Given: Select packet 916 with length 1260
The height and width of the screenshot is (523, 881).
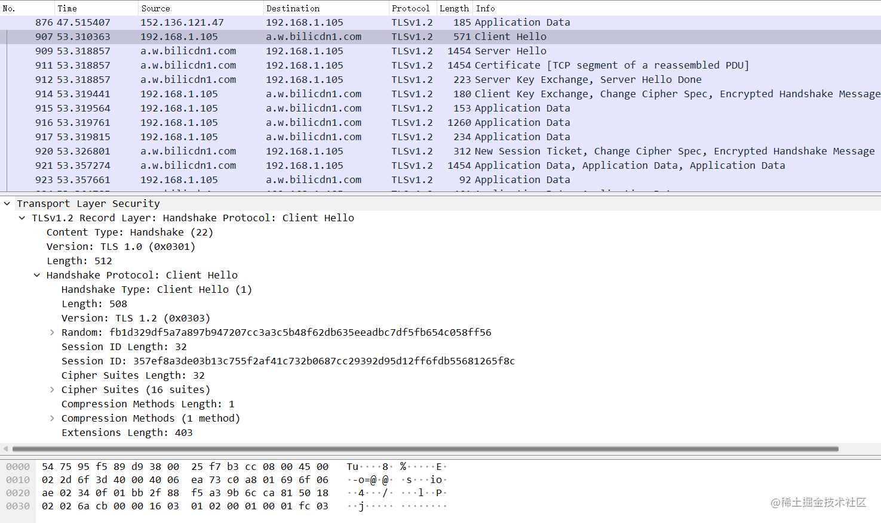Looking at the screenshot, I should pyautogui.click(x=440, y=123).
